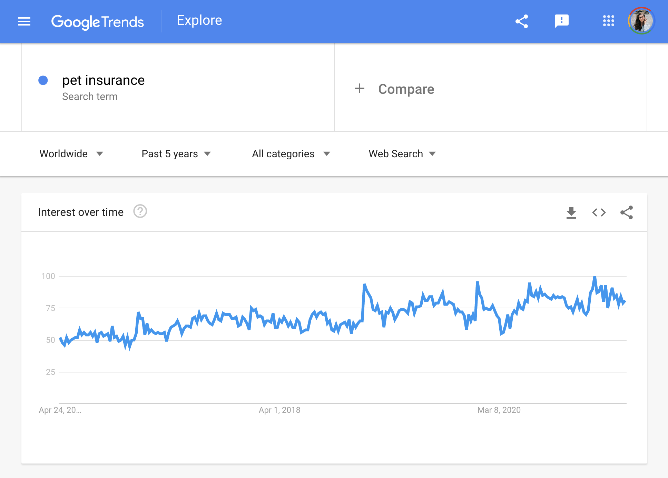Share the Interest over time chart
Image resolution: width=668 pixels, height=478 pixels.
[x=626, y=212]
